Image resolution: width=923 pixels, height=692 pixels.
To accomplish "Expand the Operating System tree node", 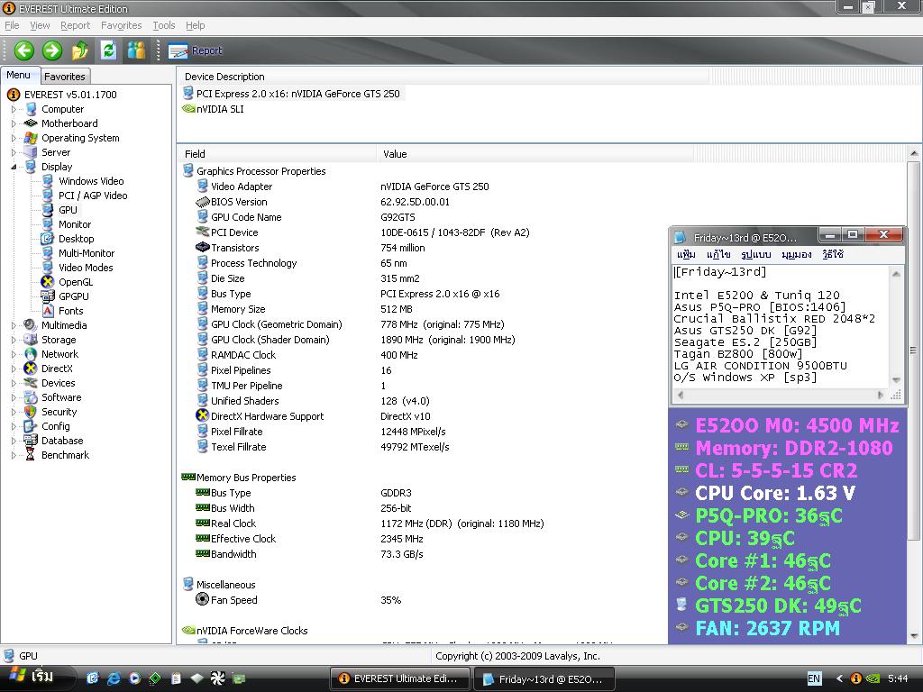I will [x=14, y=138].
